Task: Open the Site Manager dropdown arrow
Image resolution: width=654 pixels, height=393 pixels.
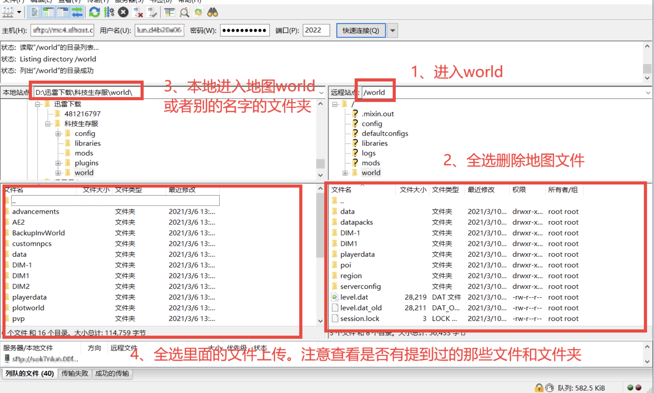Action: (x=19, y=12)
